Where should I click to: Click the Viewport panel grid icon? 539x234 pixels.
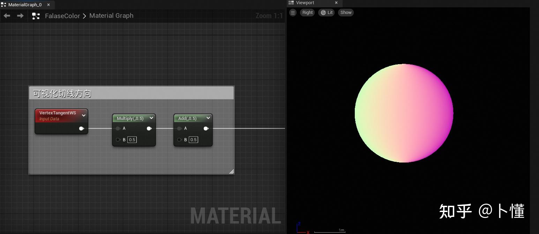(291, 3)
